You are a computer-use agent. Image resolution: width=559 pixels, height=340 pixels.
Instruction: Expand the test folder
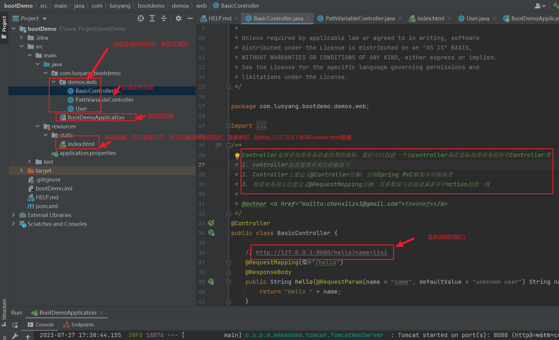tap(29, 162)
